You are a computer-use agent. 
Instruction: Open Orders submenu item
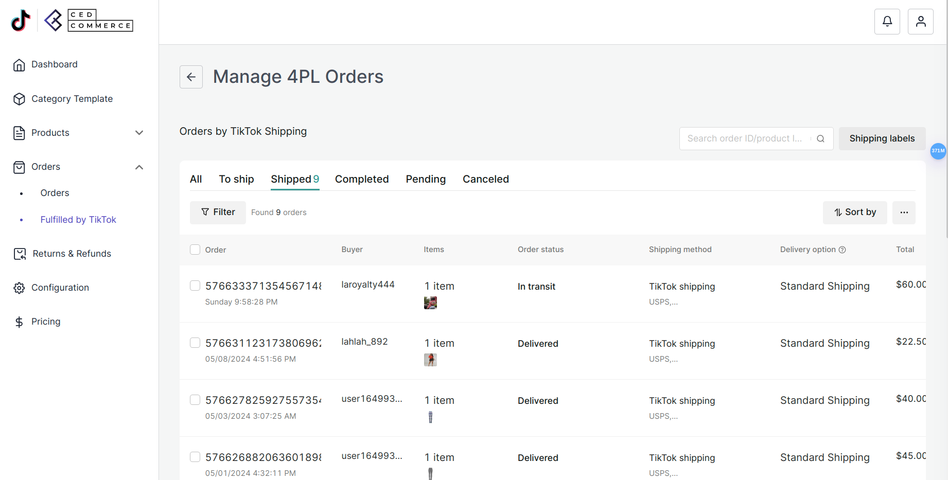[55, 193]
